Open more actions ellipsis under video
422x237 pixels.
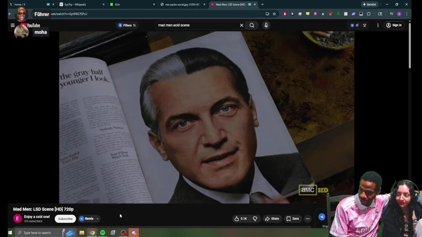click(308, 219)
